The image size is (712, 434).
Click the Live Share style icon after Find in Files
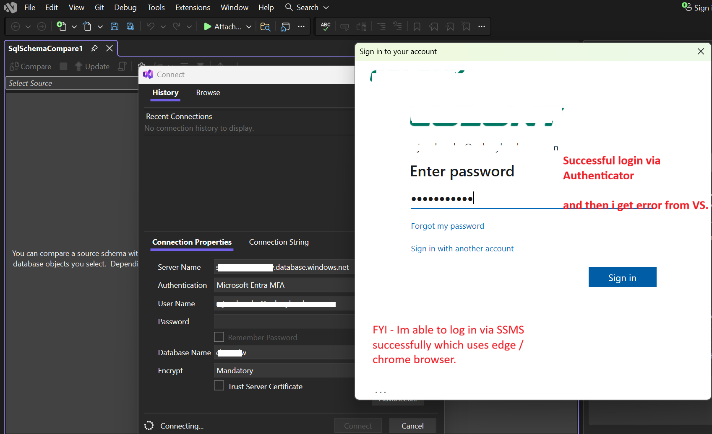click(285, 26)
